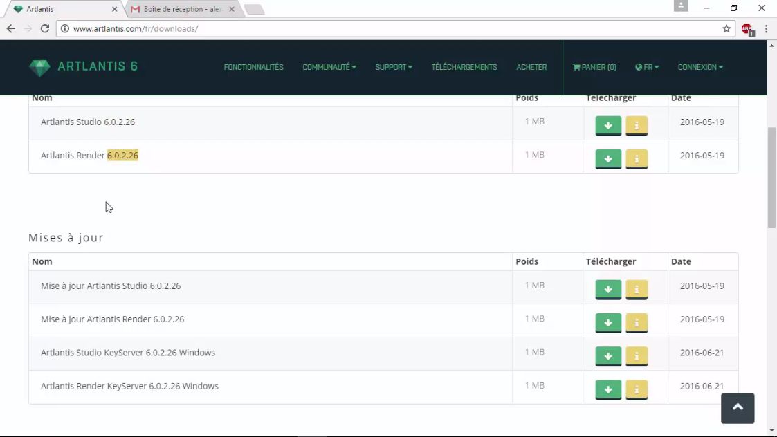The height and width of the screenshot is (437, 777).
Task: Click 2016-06-21 date of Studio KeyServer
Action: tap(702, 352)
